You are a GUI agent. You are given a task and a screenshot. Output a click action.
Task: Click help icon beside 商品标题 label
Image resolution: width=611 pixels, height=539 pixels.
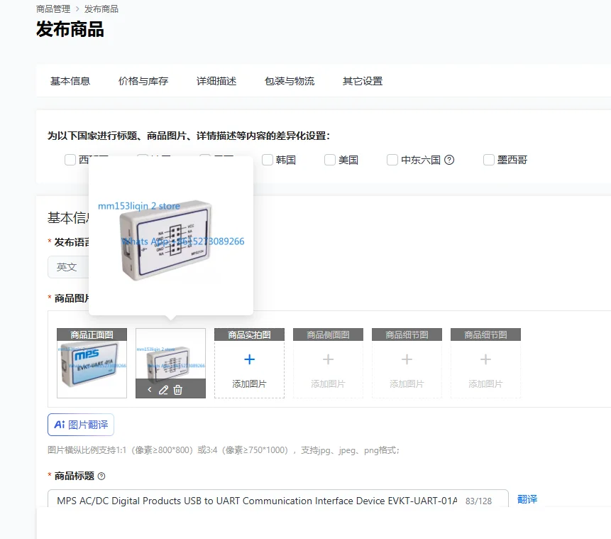tap(101, 477)
